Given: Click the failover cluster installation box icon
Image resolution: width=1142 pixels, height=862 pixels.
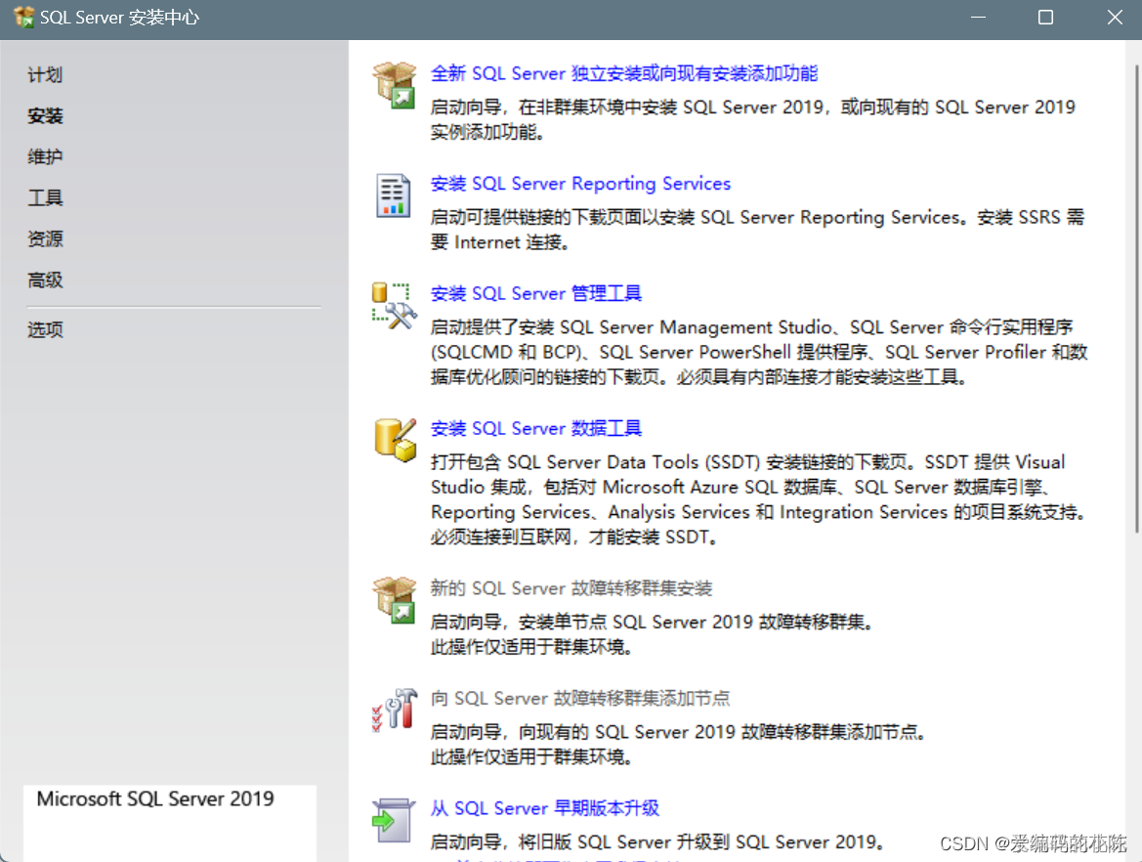Looking at the screenshot, I should tap(394, 600).
